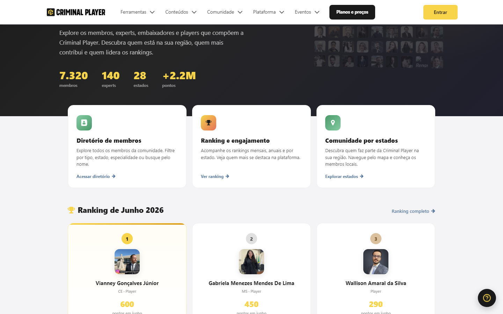This screenshot has width=503, height=314.
Task: Click the CE · Player label
Action: click(x=127, y=291)
